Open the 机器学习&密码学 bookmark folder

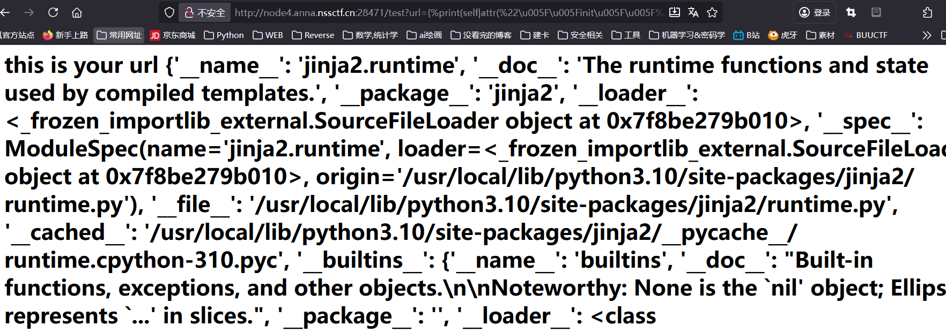[687, 35]
